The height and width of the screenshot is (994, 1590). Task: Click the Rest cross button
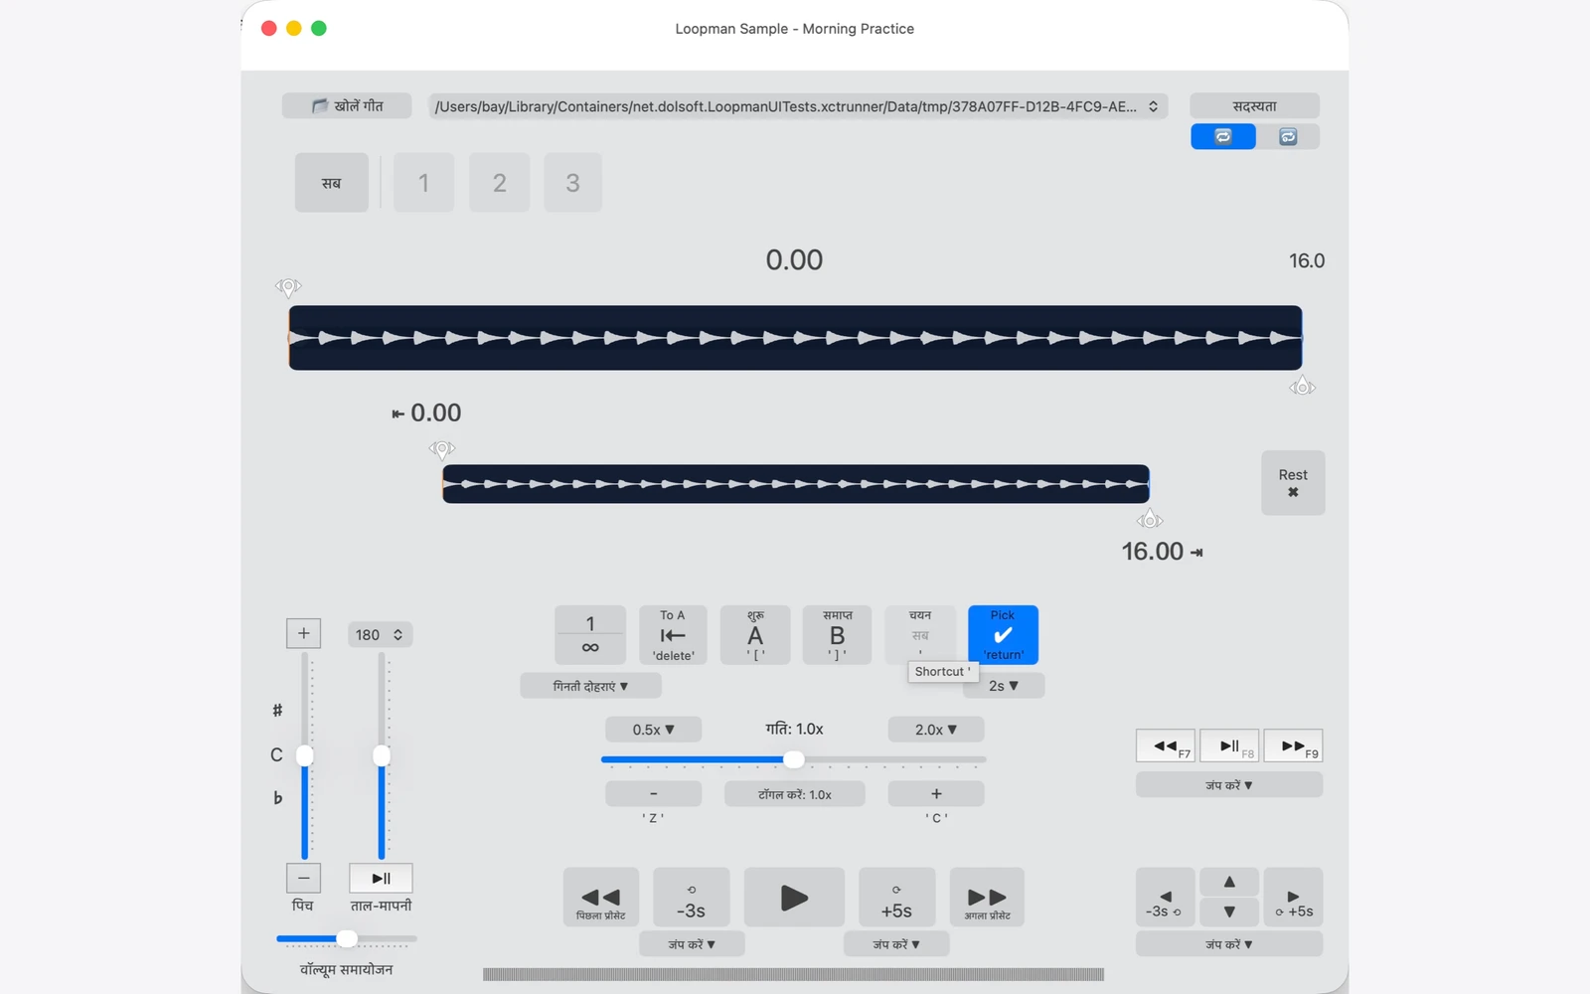tap(1293, 483)
